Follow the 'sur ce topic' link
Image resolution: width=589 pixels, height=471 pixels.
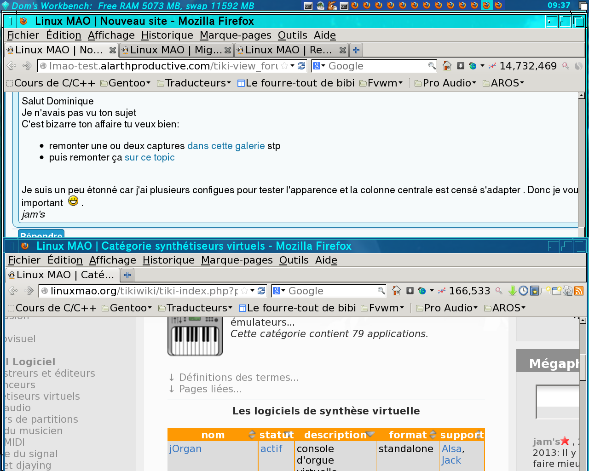click(150, 157)
